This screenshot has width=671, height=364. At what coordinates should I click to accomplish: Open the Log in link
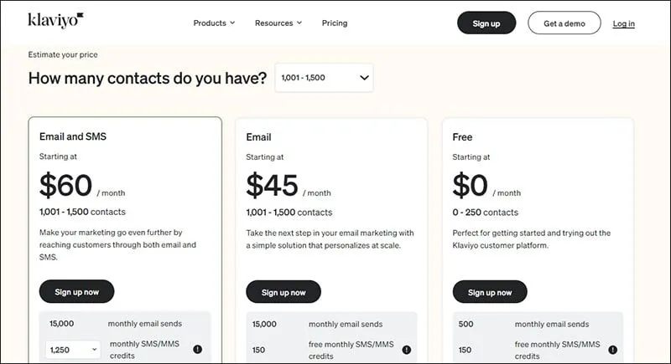click(x=623, y=23)
